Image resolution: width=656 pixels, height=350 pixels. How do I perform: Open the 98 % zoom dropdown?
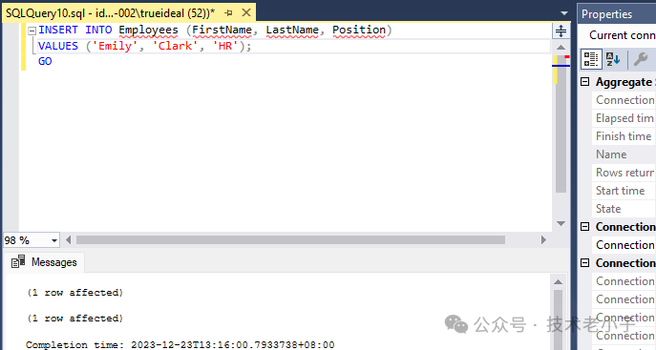point(54,240)
